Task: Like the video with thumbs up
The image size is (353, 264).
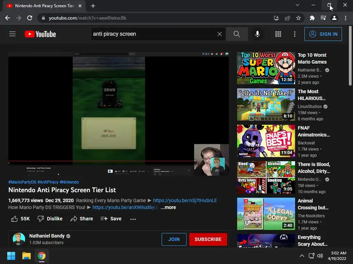Action: 20,219
